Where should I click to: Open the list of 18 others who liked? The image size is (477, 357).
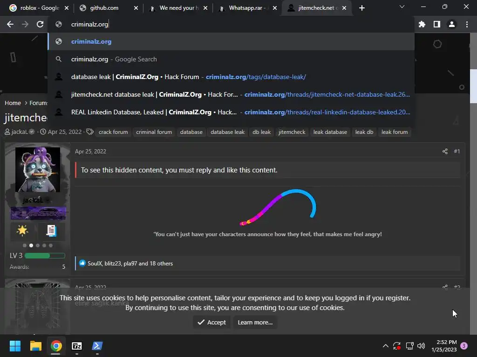tap(161, 264)
